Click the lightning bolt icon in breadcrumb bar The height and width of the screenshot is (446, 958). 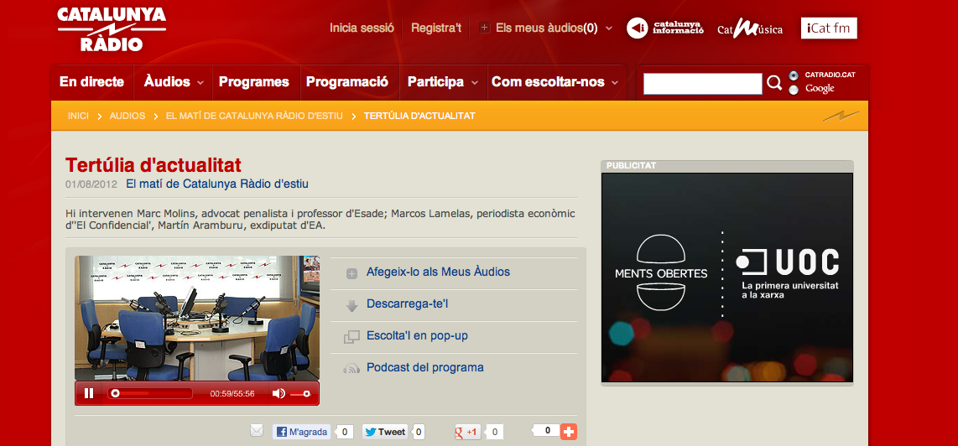pyautogui.click(x=841, y=116)
